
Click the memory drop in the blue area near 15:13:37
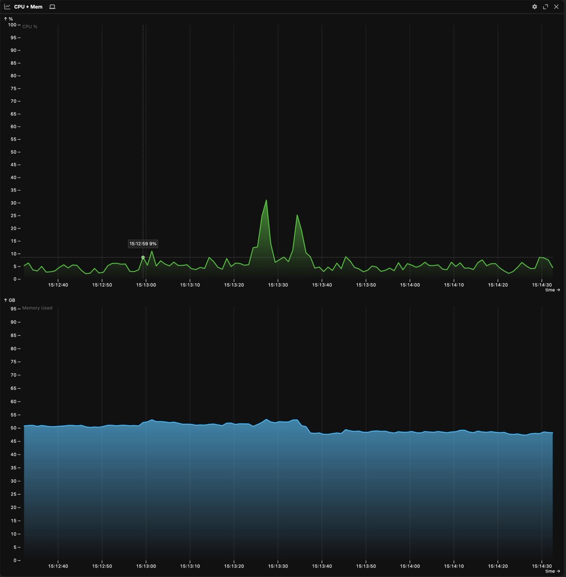[309, 430]
